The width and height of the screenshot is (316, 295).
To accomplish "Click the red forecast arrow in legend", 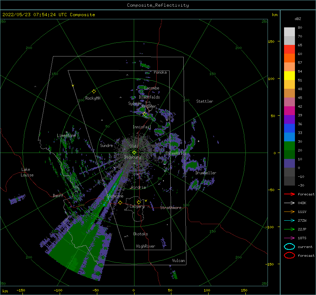I will click(x=289, y=194).
